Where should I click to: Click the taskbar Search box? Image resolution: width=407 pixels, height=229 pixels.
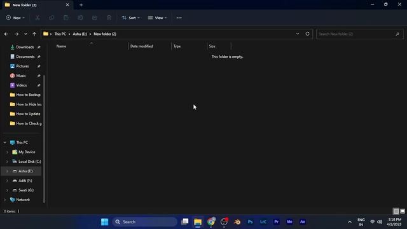(145, 222)
